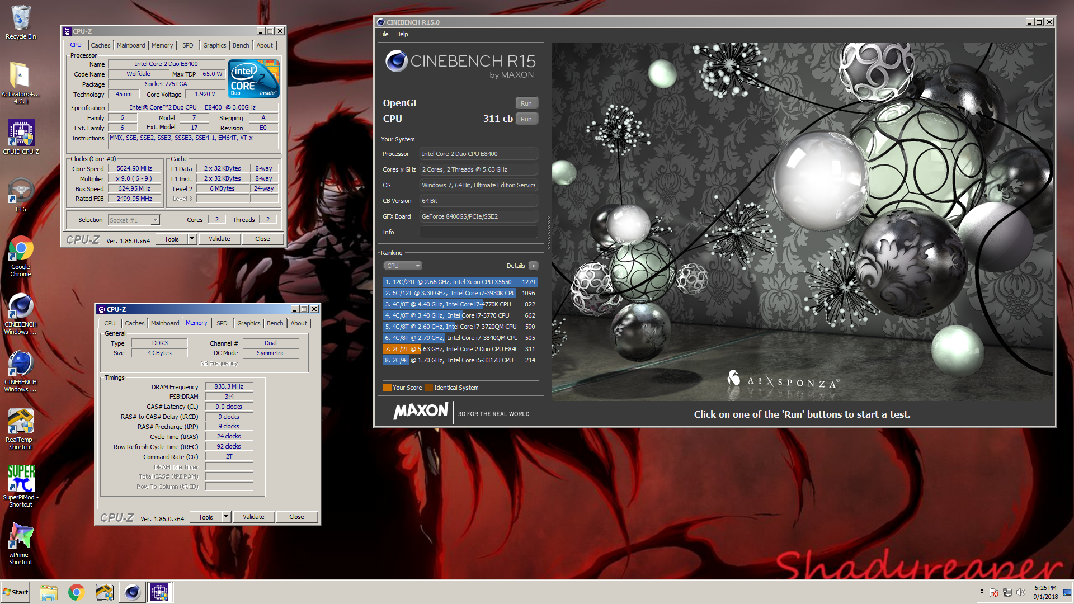This screenshot has height=604, width=1074.
Task: Open the About tab in the top CPU-Z window
Action: 265,45
